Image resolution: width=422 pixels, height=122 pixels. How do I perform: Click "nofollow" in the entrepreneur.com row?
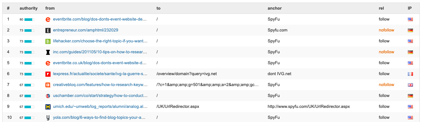(x=386, y=30)
